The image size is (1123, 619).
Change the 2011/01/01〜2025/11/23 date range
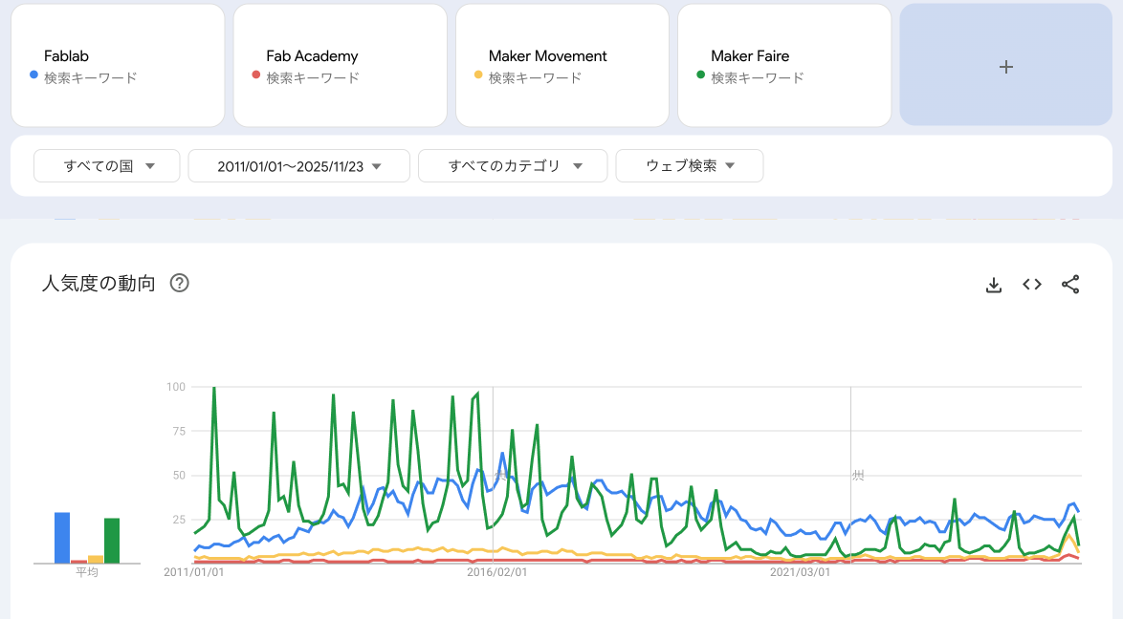point(298,165)
